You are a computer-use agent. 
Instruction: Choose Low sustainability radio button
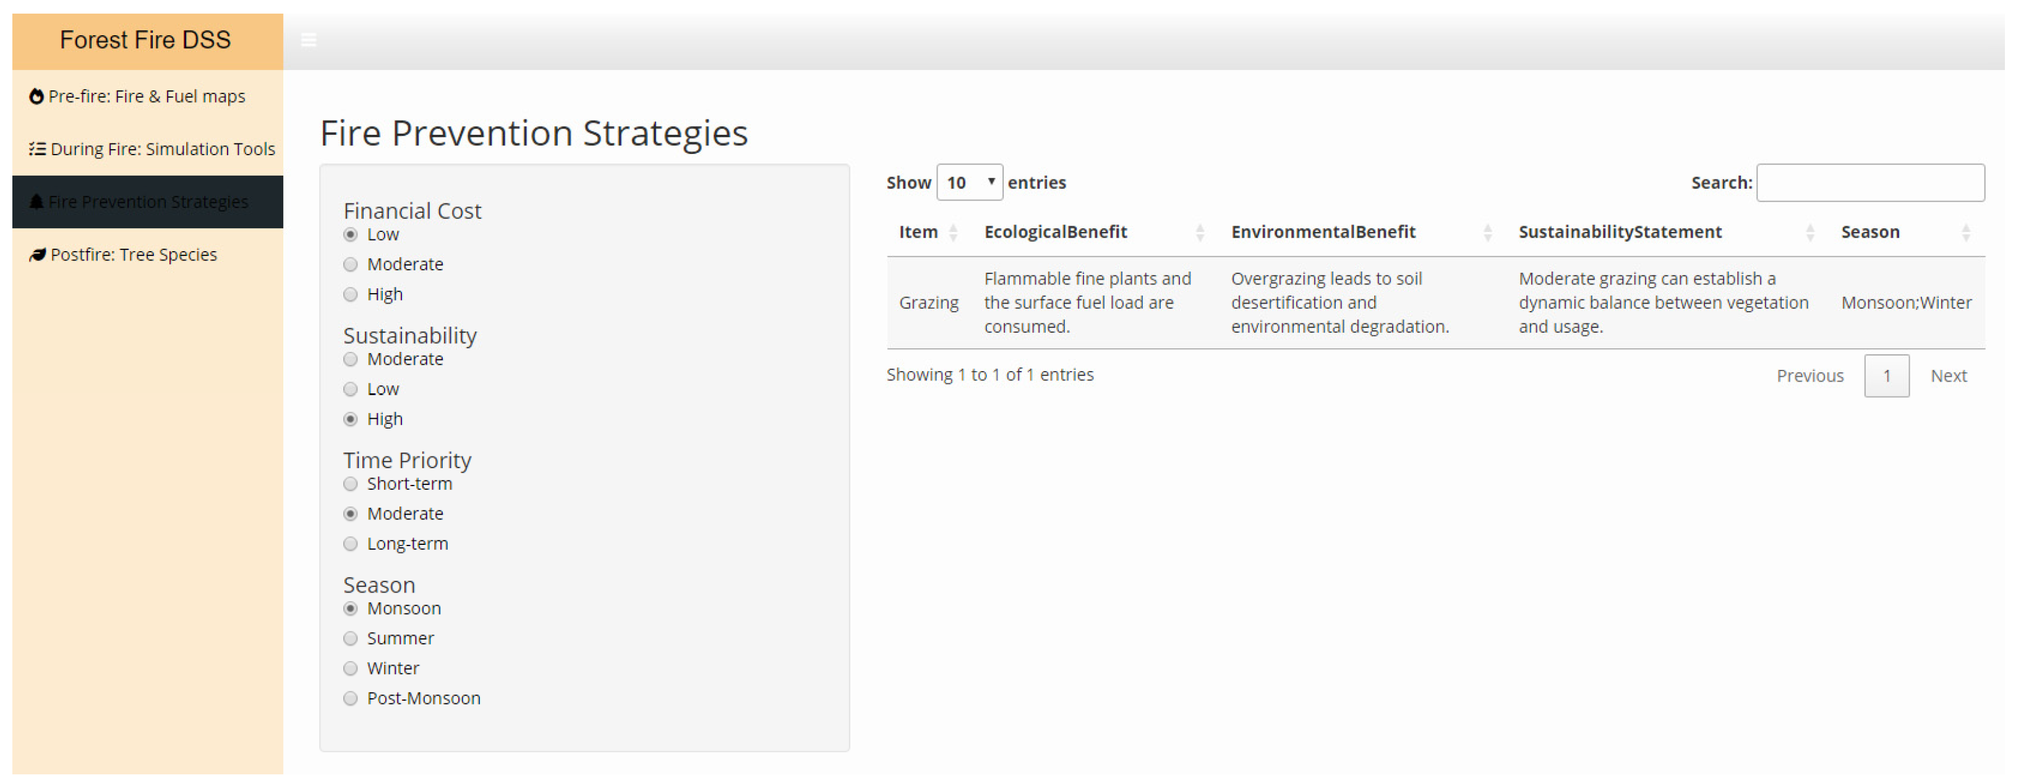pyautogui.click(x=351, y=390)
